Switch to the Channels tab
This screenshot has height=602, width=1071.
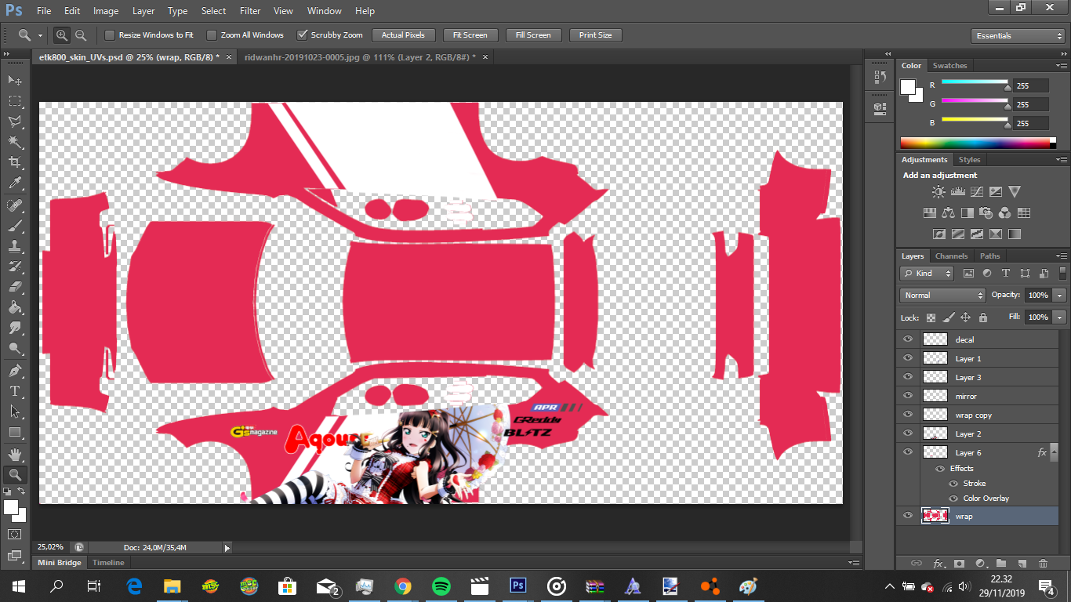951,256
